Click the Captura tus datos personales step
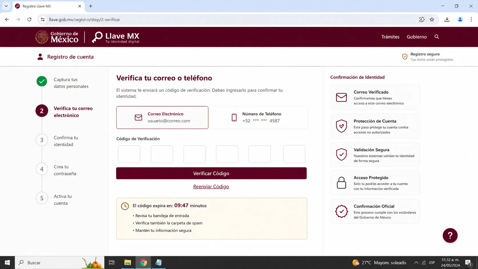 pyautogui.click(x=71, y=83)
